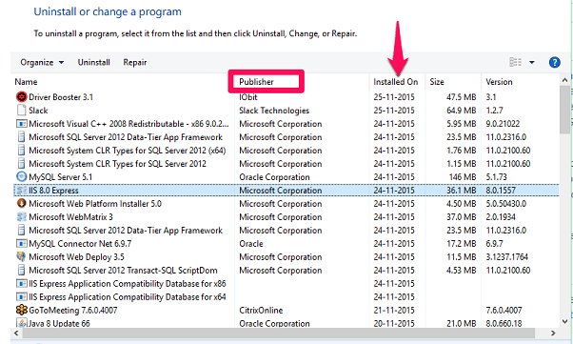The width and height of the screenshot is (573, 344).
Task: Select Microsoft System CLR Types SQL Server 2012 (x64)
Action: point(128,151)
